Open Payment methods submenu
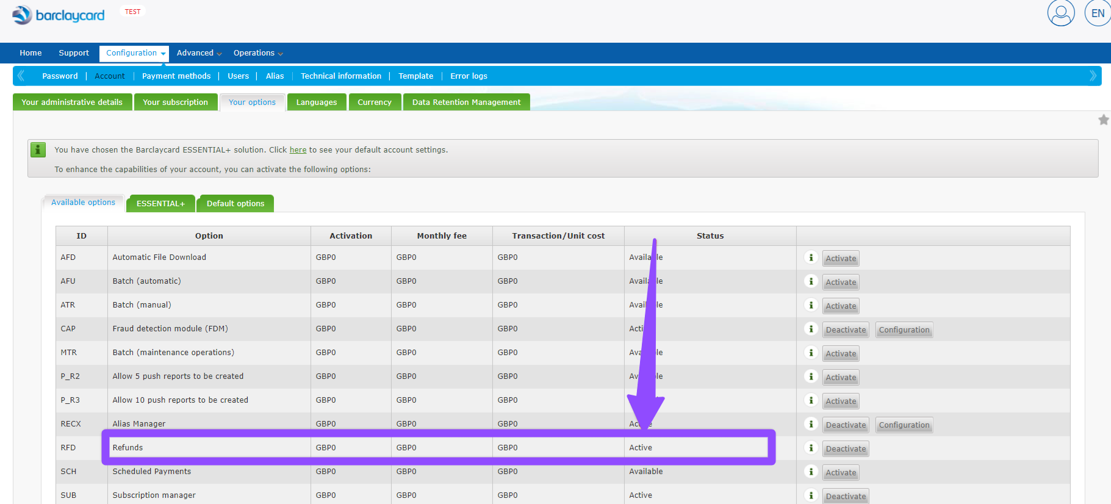Screen dimensions: 1111x504 [x=176, y=76]
